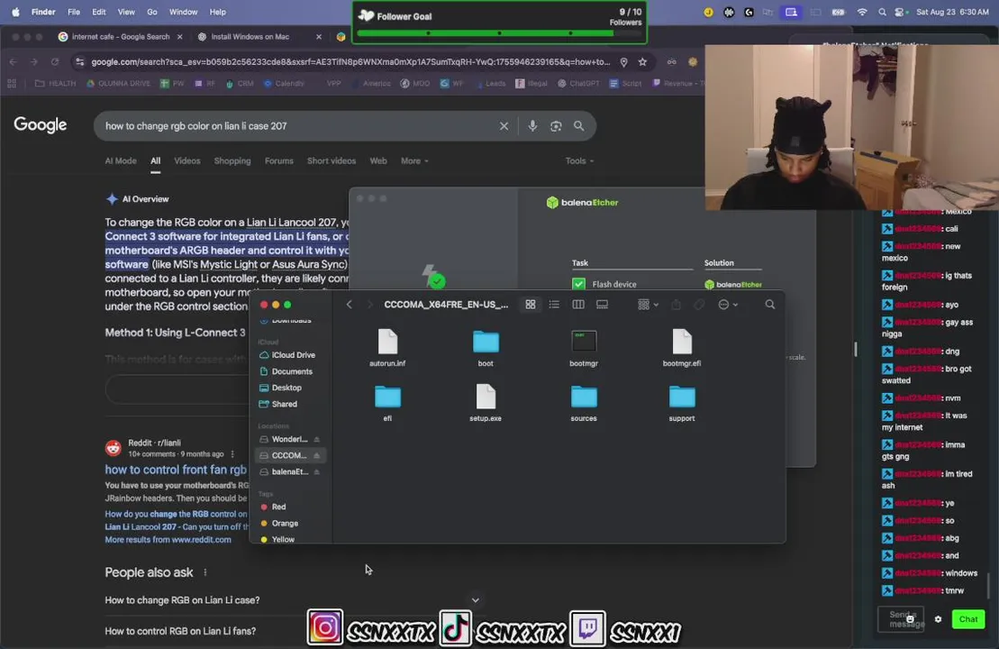Switch Finder to list view
Image resolution: width=999 pixels, height=649 pixels.
click(x=554, y=305)
